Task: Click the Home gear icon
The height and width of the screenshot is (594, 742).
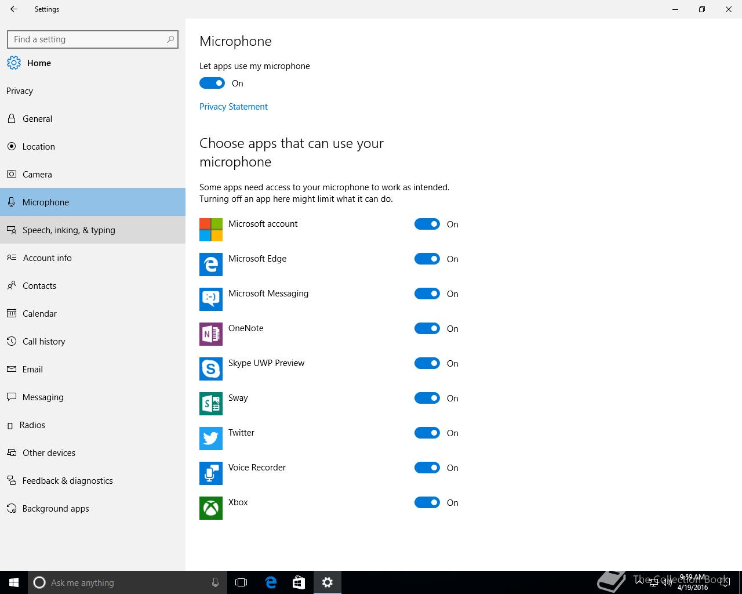Action: [x=14, y=63]
